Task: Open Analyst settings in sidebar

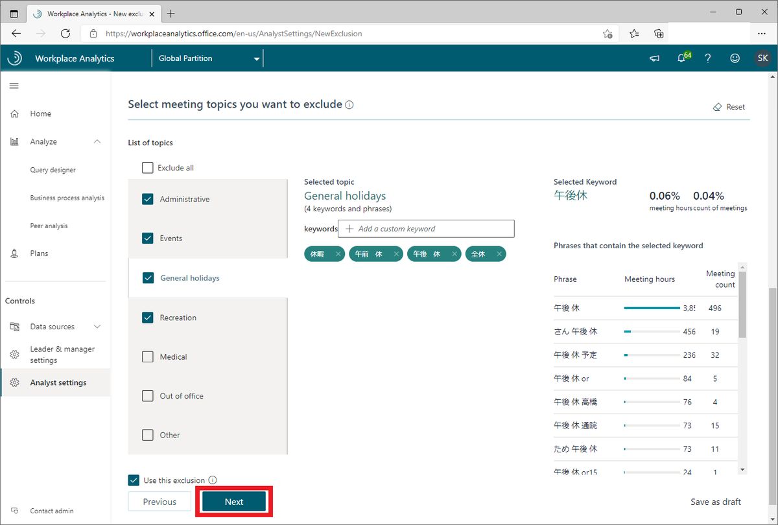Action: point(58,382)
